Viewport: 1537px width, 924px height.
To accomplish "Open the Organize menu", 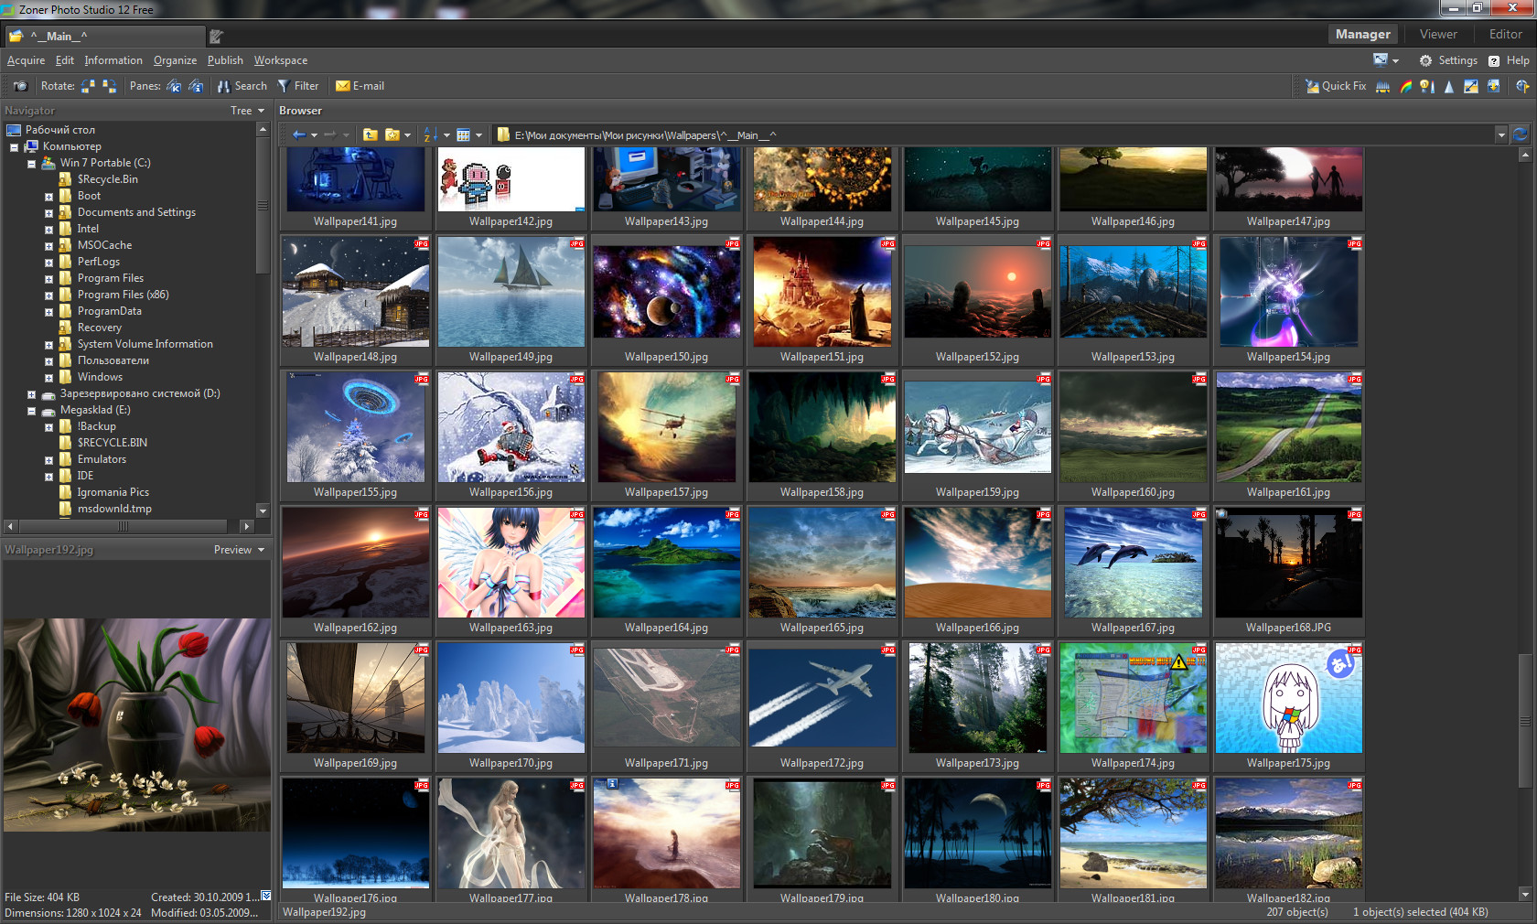I will click(x=175, y=60).
